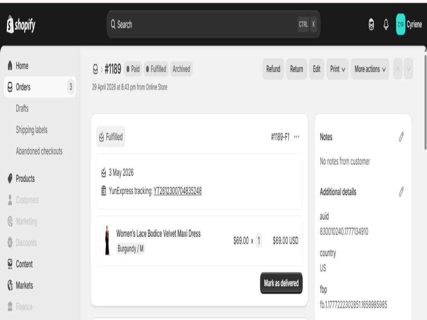Click the #1189-F1 fulfillment number
Viewport: 427px width, 320px height.
(280, 137)
